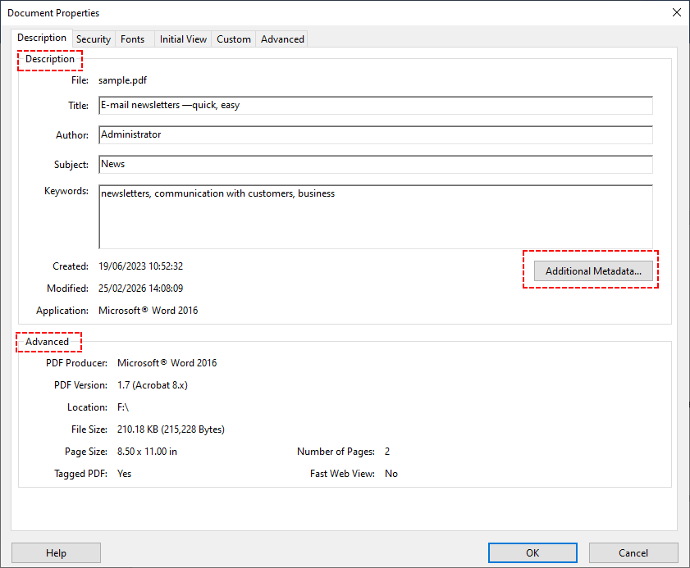Open the Advanced tab

pos(281,39)
